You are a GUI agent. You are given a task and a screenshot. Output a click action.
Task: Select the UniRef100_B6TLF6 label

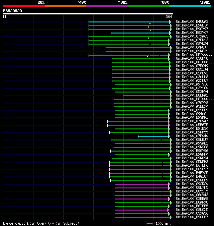pyautogui.click(x=192, y=165)
